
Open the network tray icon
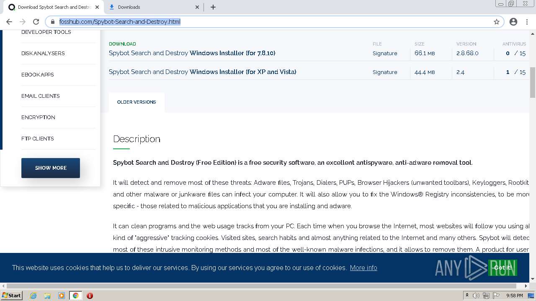point(486,296)
